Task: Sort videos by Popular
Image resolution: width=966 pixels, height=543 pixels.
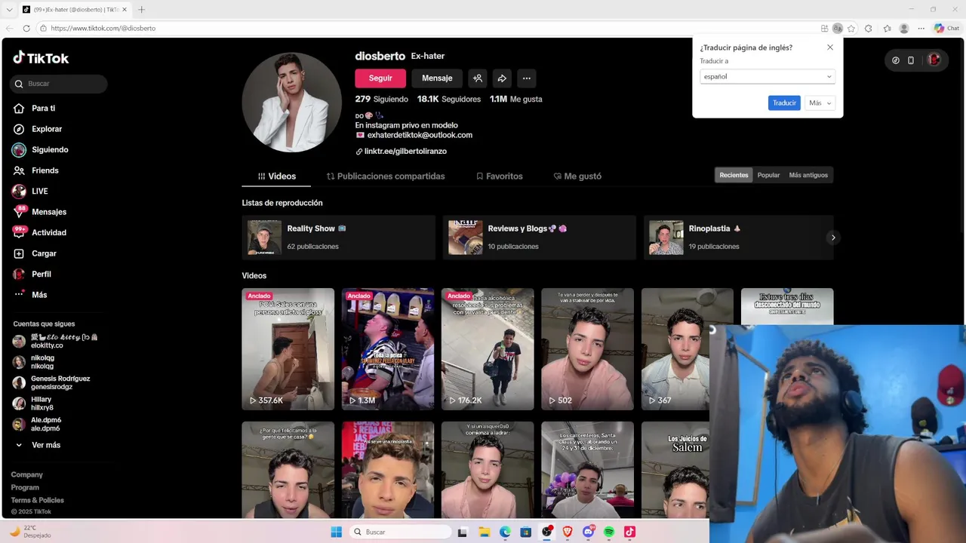Action: tap(768, 175)
